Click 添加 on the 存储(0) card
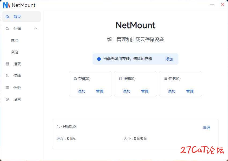The height and width of the screenshot is (161, 228). click(x=82, y=91)
